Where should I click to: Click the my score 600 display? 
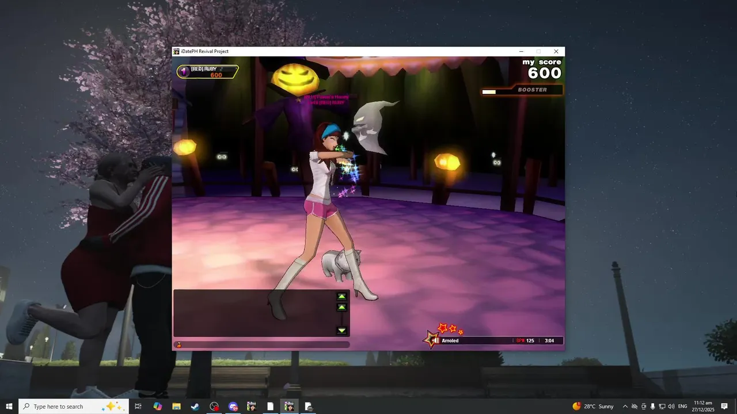[x=542, y=68]
